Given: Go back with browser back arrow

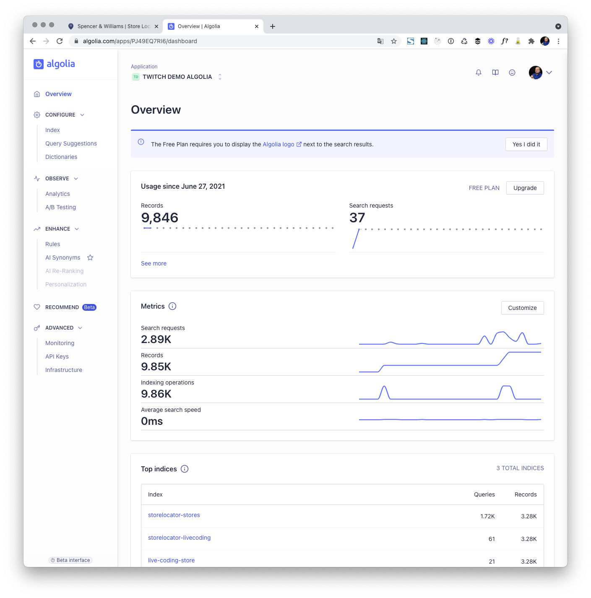Looking at the screenshot, I should tap(33, 41).
